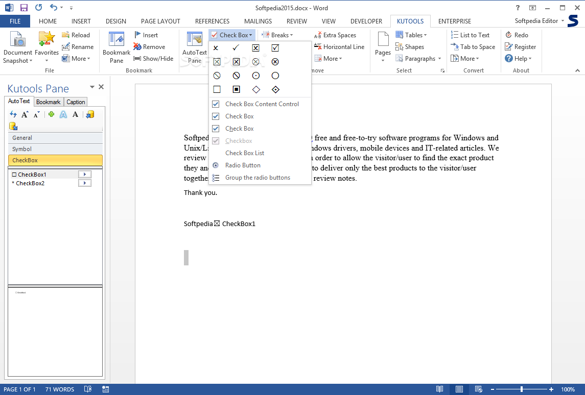Select Shapes in the document
The image size is (585, 395).
coord(410,47)
